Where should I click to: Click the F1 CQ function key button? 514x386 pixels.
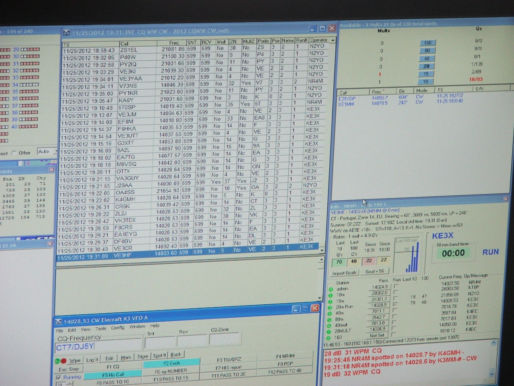tap(113, 367)
